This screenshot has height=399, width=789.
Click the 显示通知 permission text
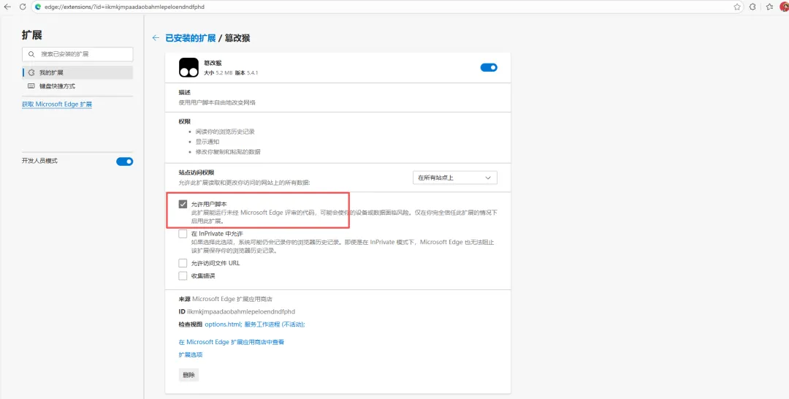(x=207, y=142)
